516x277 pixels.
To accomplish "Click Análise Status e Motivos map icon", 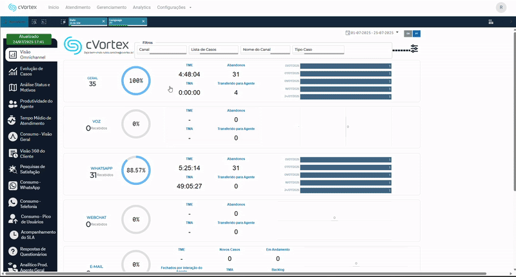I will tap(13, 88).
